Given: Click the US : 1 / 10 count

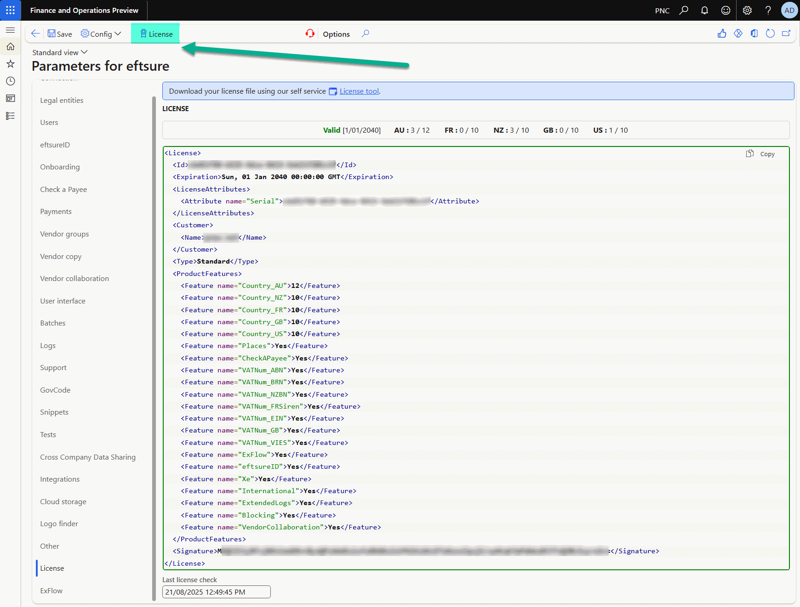Looking at the screenshot, I should (x=611, y=130).
